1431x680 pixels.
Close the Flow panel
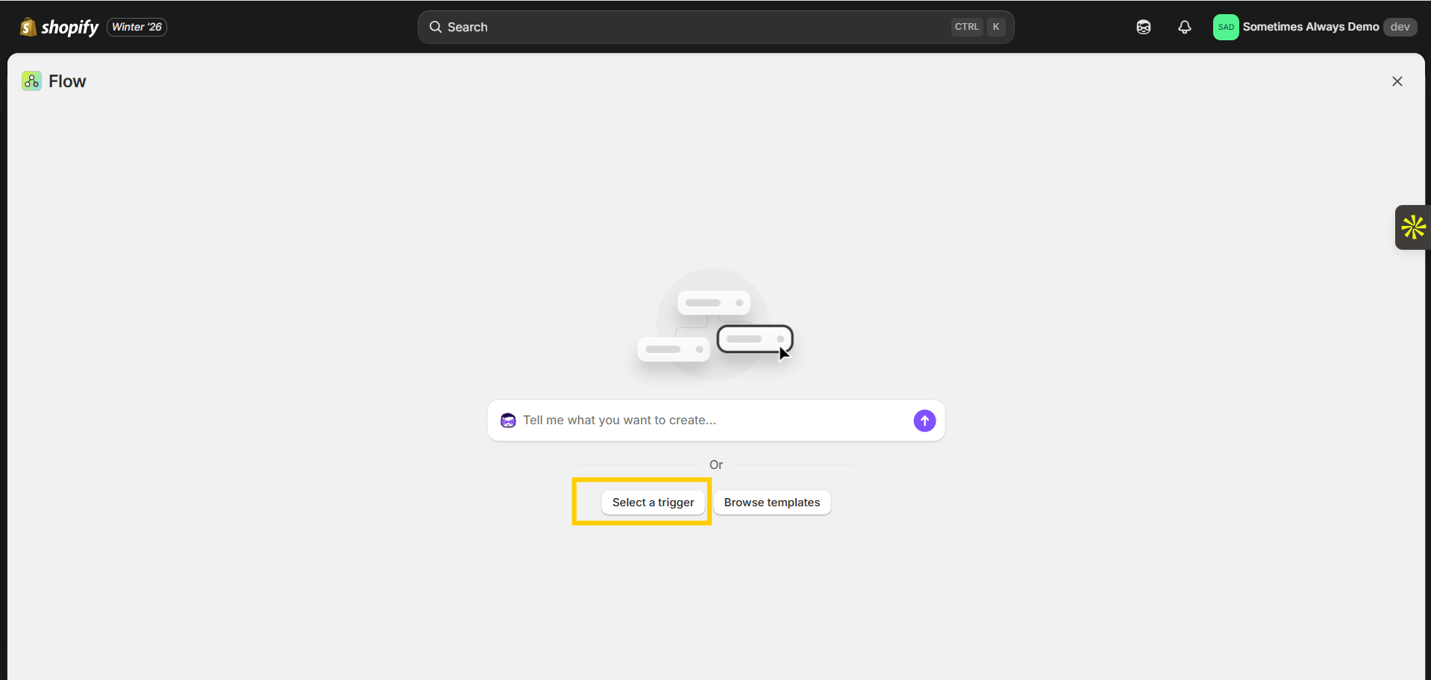tap(1397, 81)
